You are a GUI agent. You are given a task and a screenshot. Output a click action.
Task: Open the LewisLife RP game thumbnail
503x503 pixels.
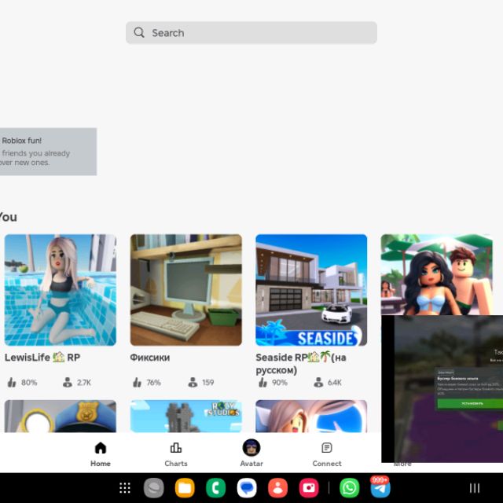(61, 290)
